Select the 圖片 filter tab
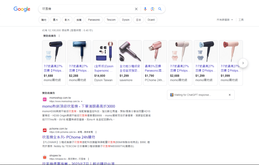The width and height of the screenshot is (259, 165). (x=55, y=20)
